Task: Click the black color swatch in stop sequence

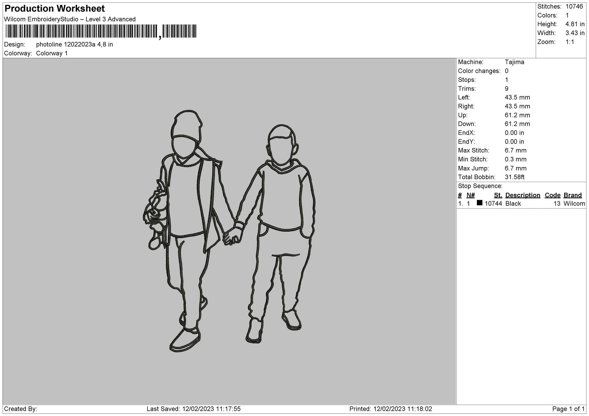Action: pyautogui.click(x=480, y=203)
